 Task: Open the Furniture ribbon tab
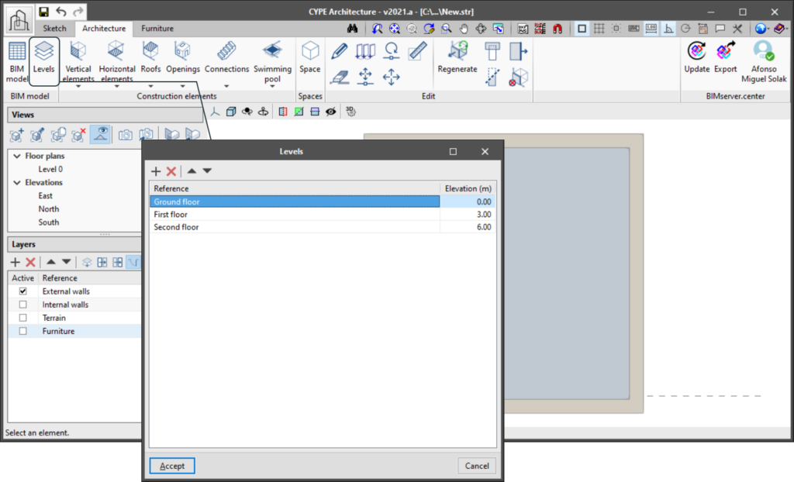tap(157, 29)
